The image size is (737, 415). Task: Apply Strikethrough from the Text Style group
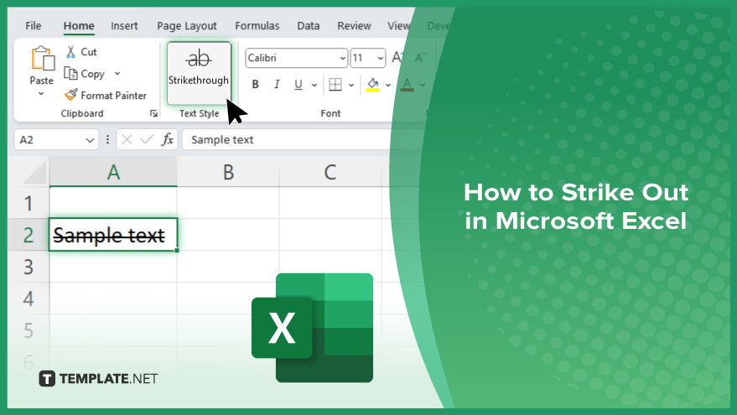[199, 73]
